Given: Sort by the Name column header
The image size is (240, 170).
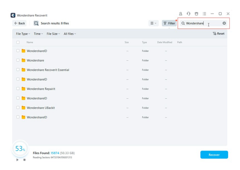Looking at the screenshot, I should tap(30, 42).
